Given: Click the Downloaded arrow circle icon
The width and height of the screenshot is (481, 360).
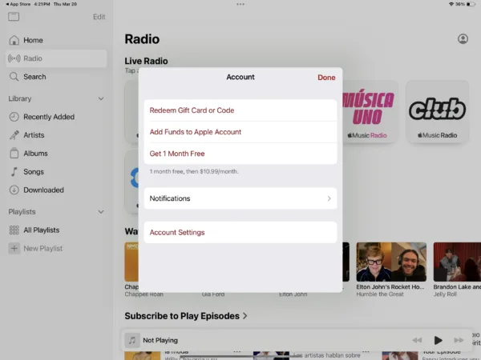Looking at the screenshot, I should tap(14, 190).
